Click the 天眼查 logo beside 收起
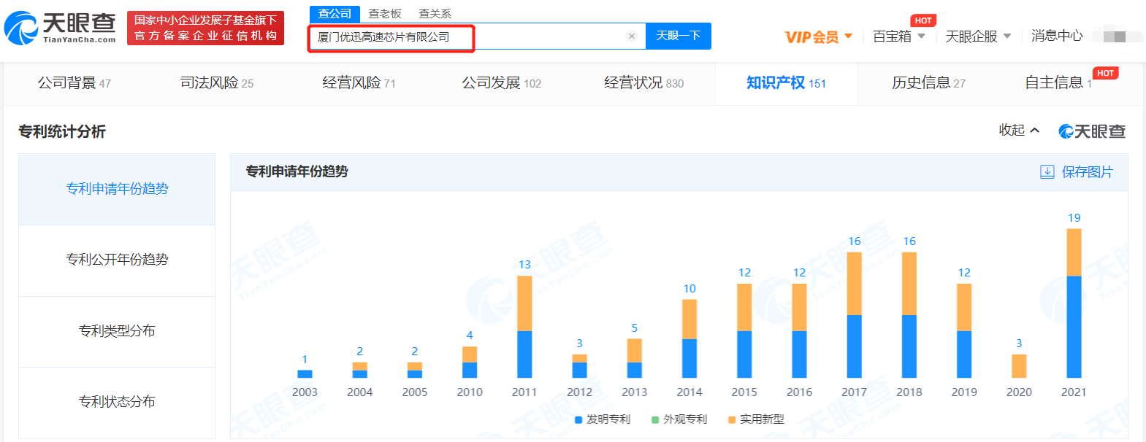The height and width of the screenshot is (442, 1146). pyautogui.click(x=1092, y=131)
